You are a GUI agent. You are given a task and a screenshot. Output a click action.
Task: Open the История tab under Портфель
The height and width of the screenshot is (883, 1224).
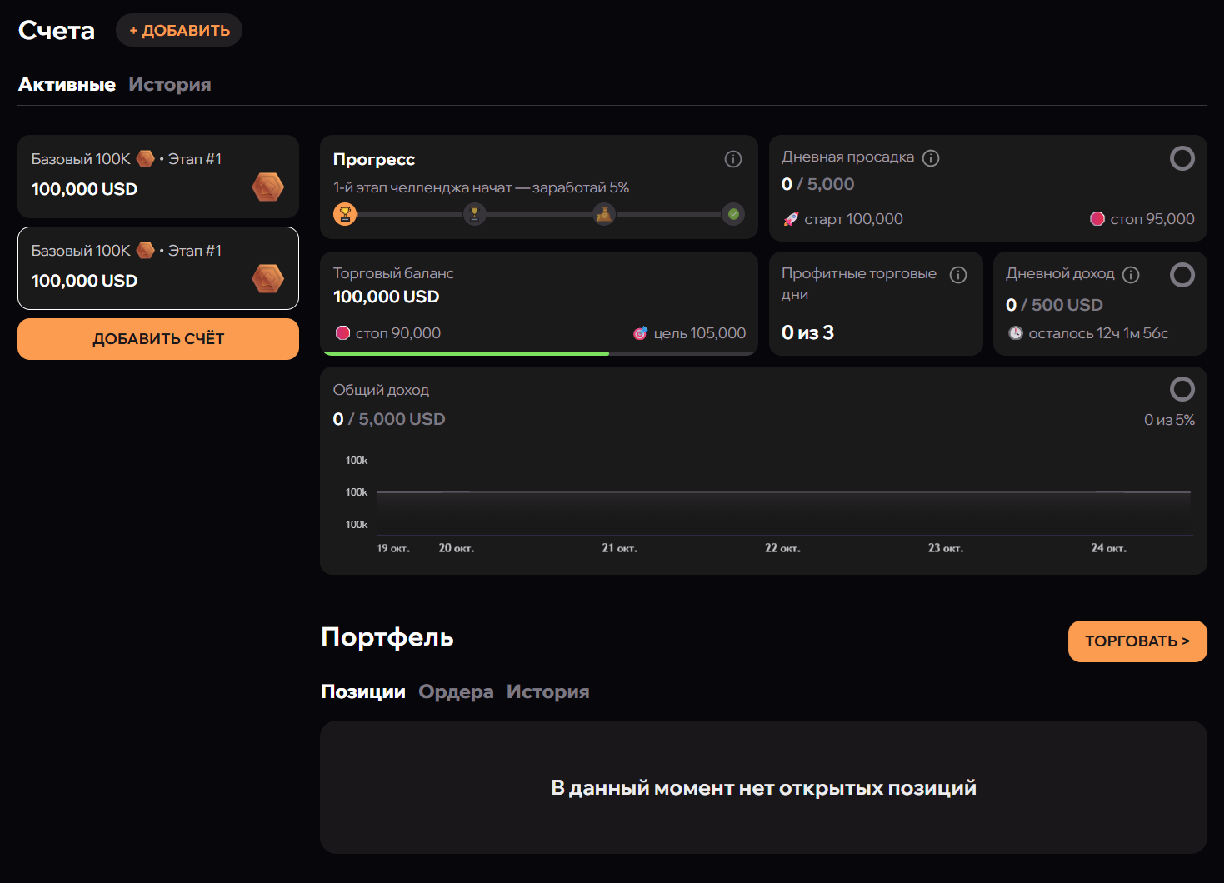coord(547,692)
